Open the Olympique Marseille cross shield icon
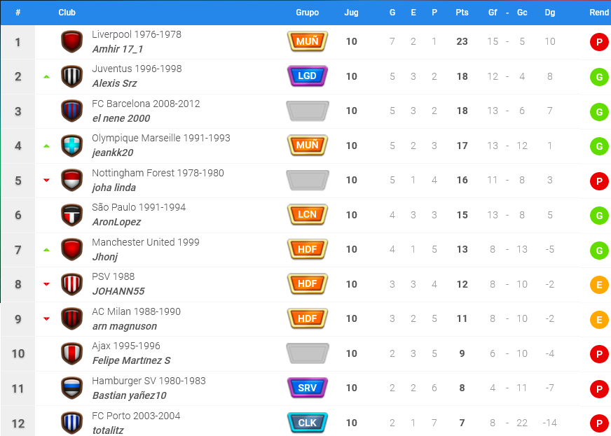 click(x=72, y=146)
